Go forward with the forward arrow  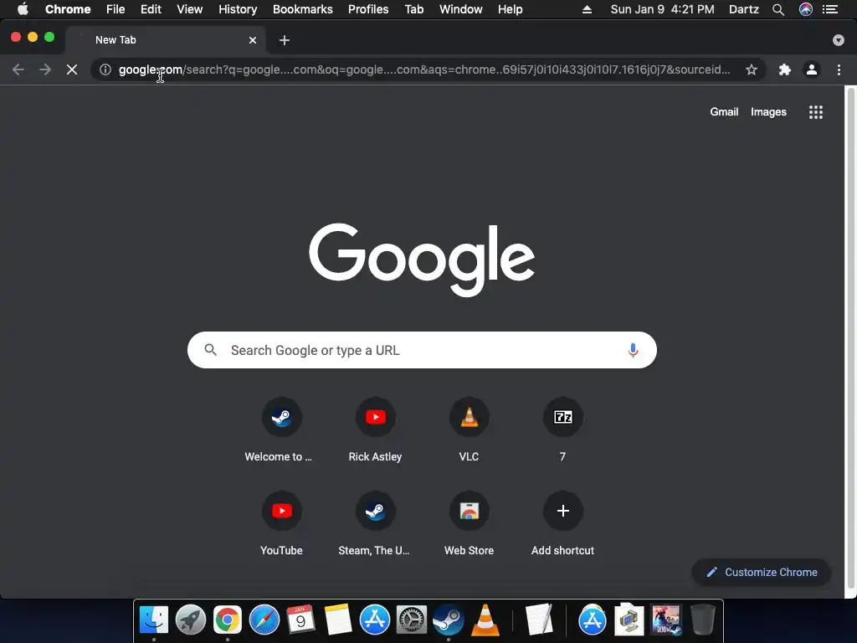pyautogui.click(x=45, y=69)
